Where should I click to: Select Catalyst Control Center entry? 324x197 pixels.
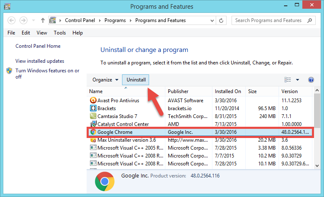(x=123, y=124)
